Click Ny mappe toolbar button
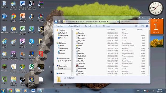 tap(107, 26)
